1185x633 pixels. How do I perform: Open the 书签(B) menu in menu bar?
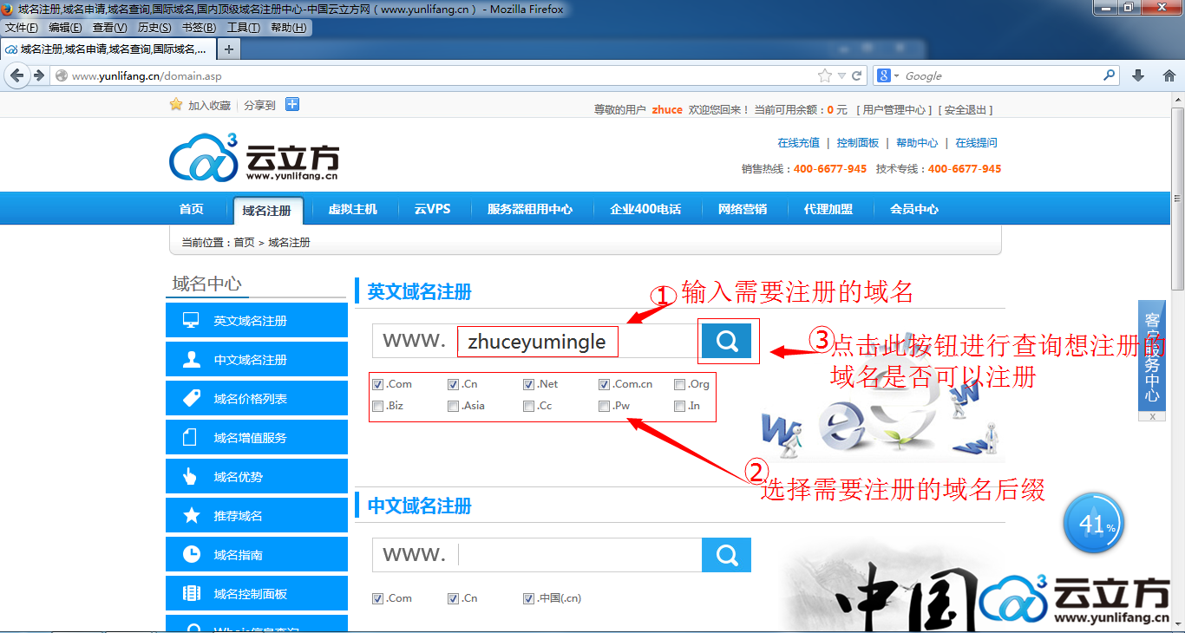pyautogui.click(x=199, y=28)
